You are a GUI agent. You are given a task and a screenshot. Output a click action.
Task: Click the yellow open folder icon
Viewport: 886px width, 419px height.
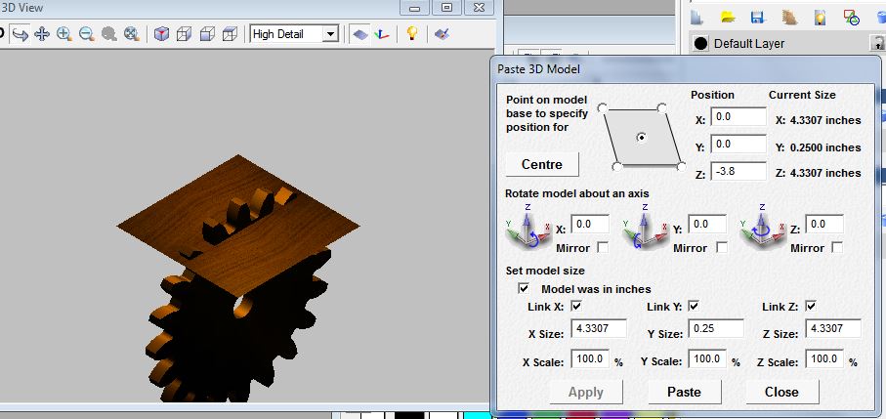point(727,17)
